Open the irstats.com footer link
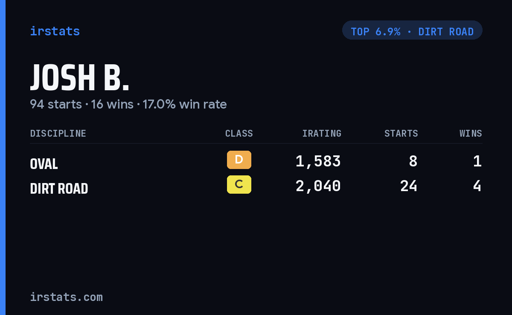The width and height of the screenshot is (512, 315). (67, 297)
